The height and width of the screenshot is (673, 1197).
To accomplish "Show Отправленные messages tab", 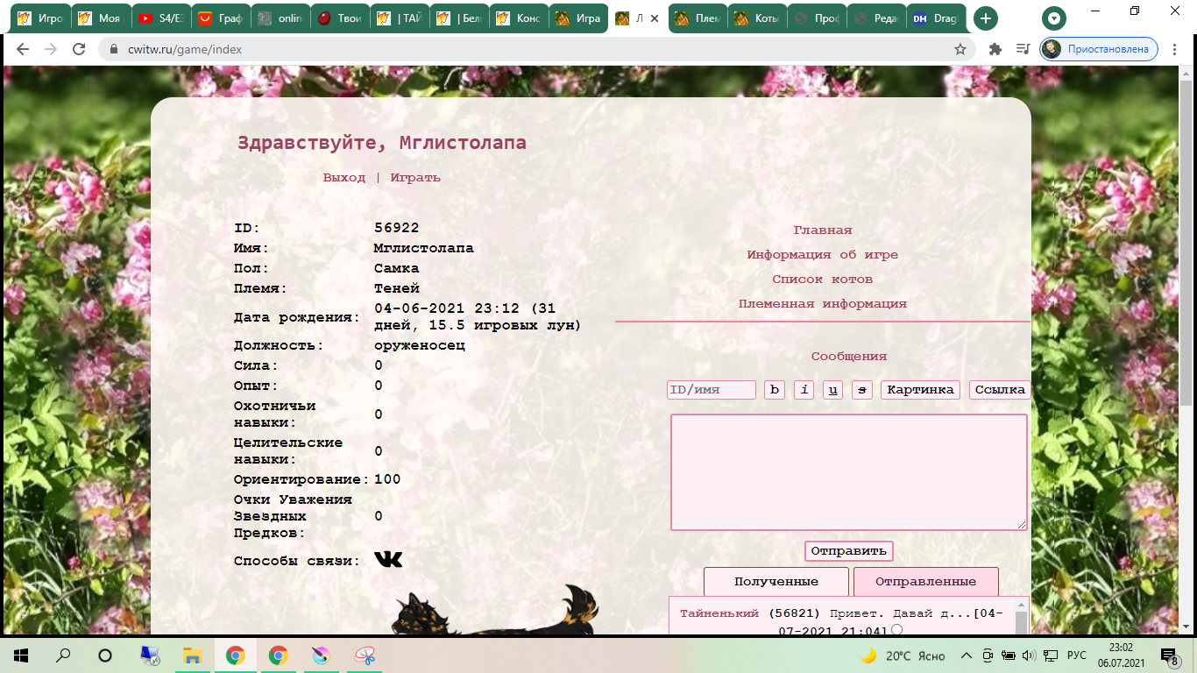I will coord(926,582).
